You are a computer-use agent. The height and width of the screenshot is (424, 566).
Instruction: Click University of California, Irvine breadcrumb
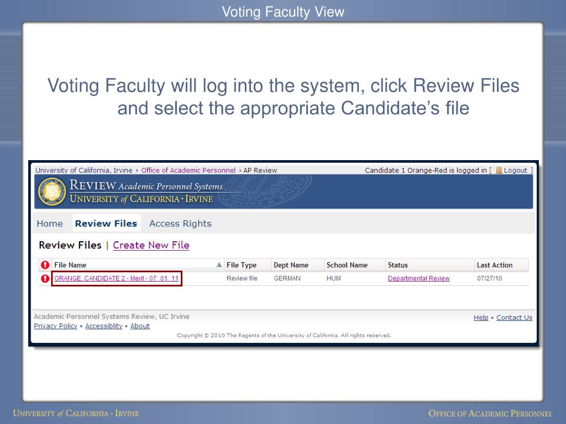coord(84,170)
